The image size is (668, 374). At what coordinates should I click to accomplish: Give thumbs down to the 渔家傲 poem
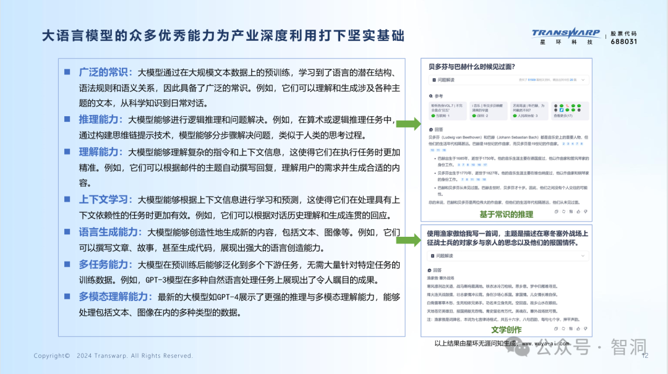pos(585,329)
